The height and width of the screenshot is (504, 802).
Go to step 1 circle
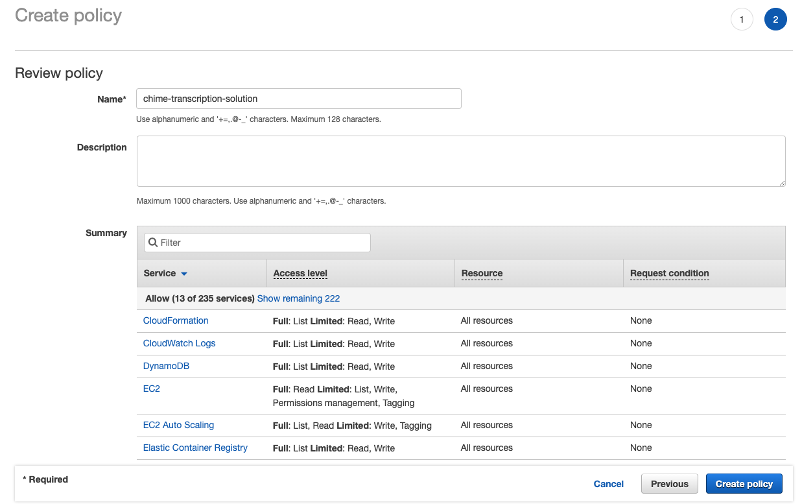742,19
